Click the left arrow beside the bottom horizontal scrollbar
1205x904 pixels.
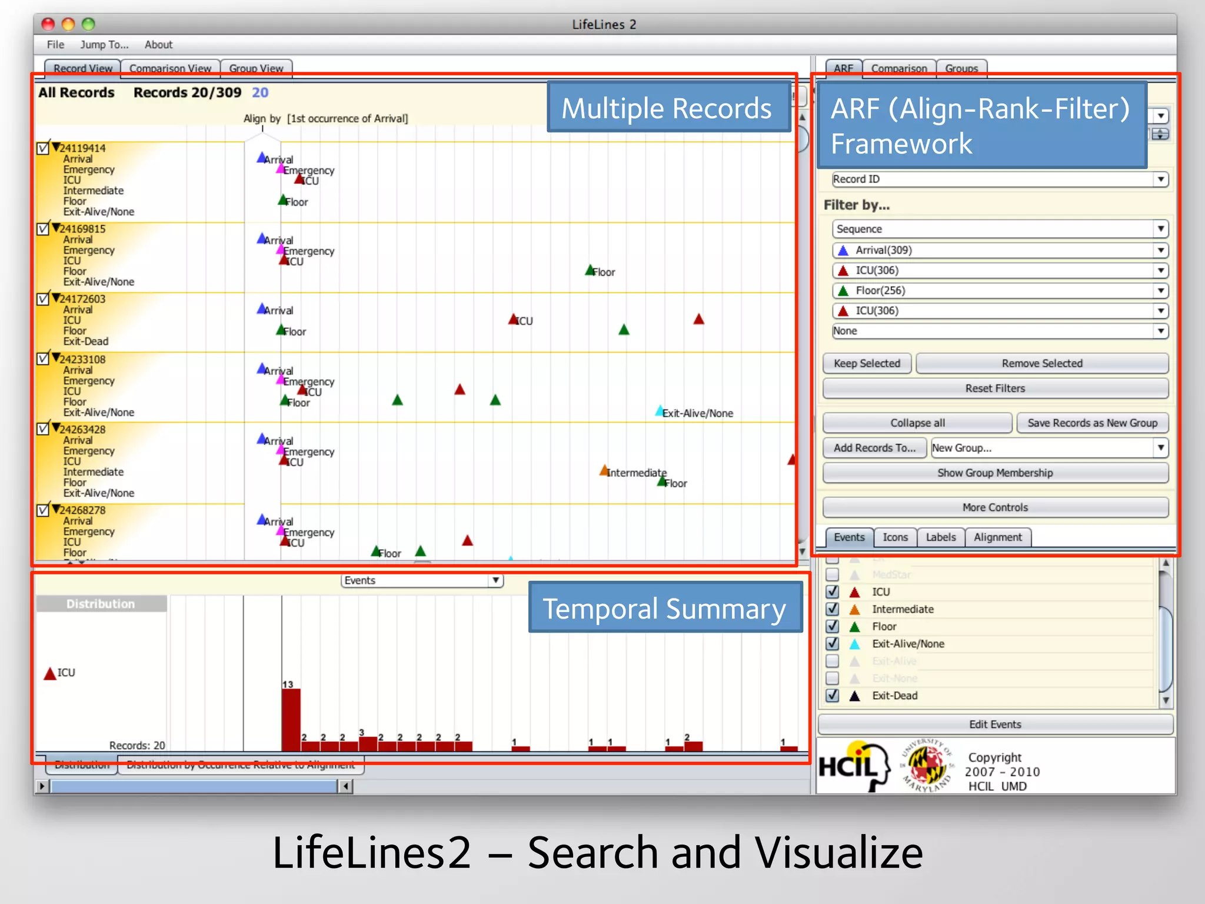(x=346, y=786)
